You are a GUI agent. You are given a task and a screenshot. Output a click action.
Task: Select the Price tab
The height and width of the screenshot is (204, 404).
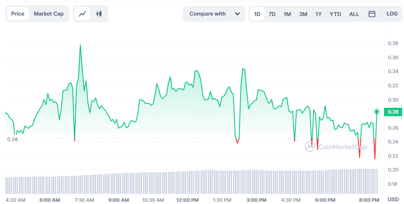[18, 14]
